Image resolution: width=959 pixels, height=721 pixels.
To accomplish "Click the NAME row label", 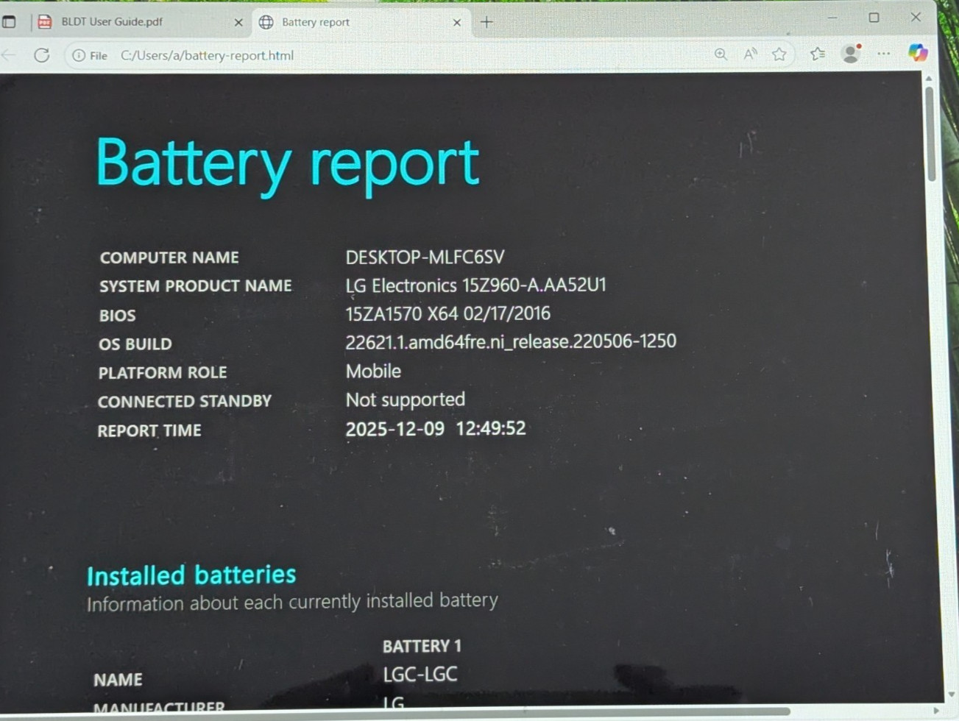I will [x=118, y=679].
